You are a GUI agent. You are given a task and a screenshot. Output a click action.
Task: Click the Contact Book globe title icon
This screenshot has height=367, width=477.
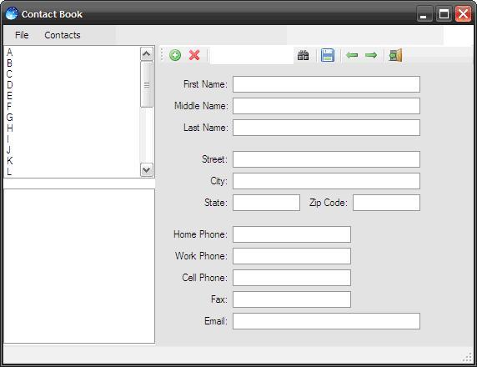[x=12, y=13]
